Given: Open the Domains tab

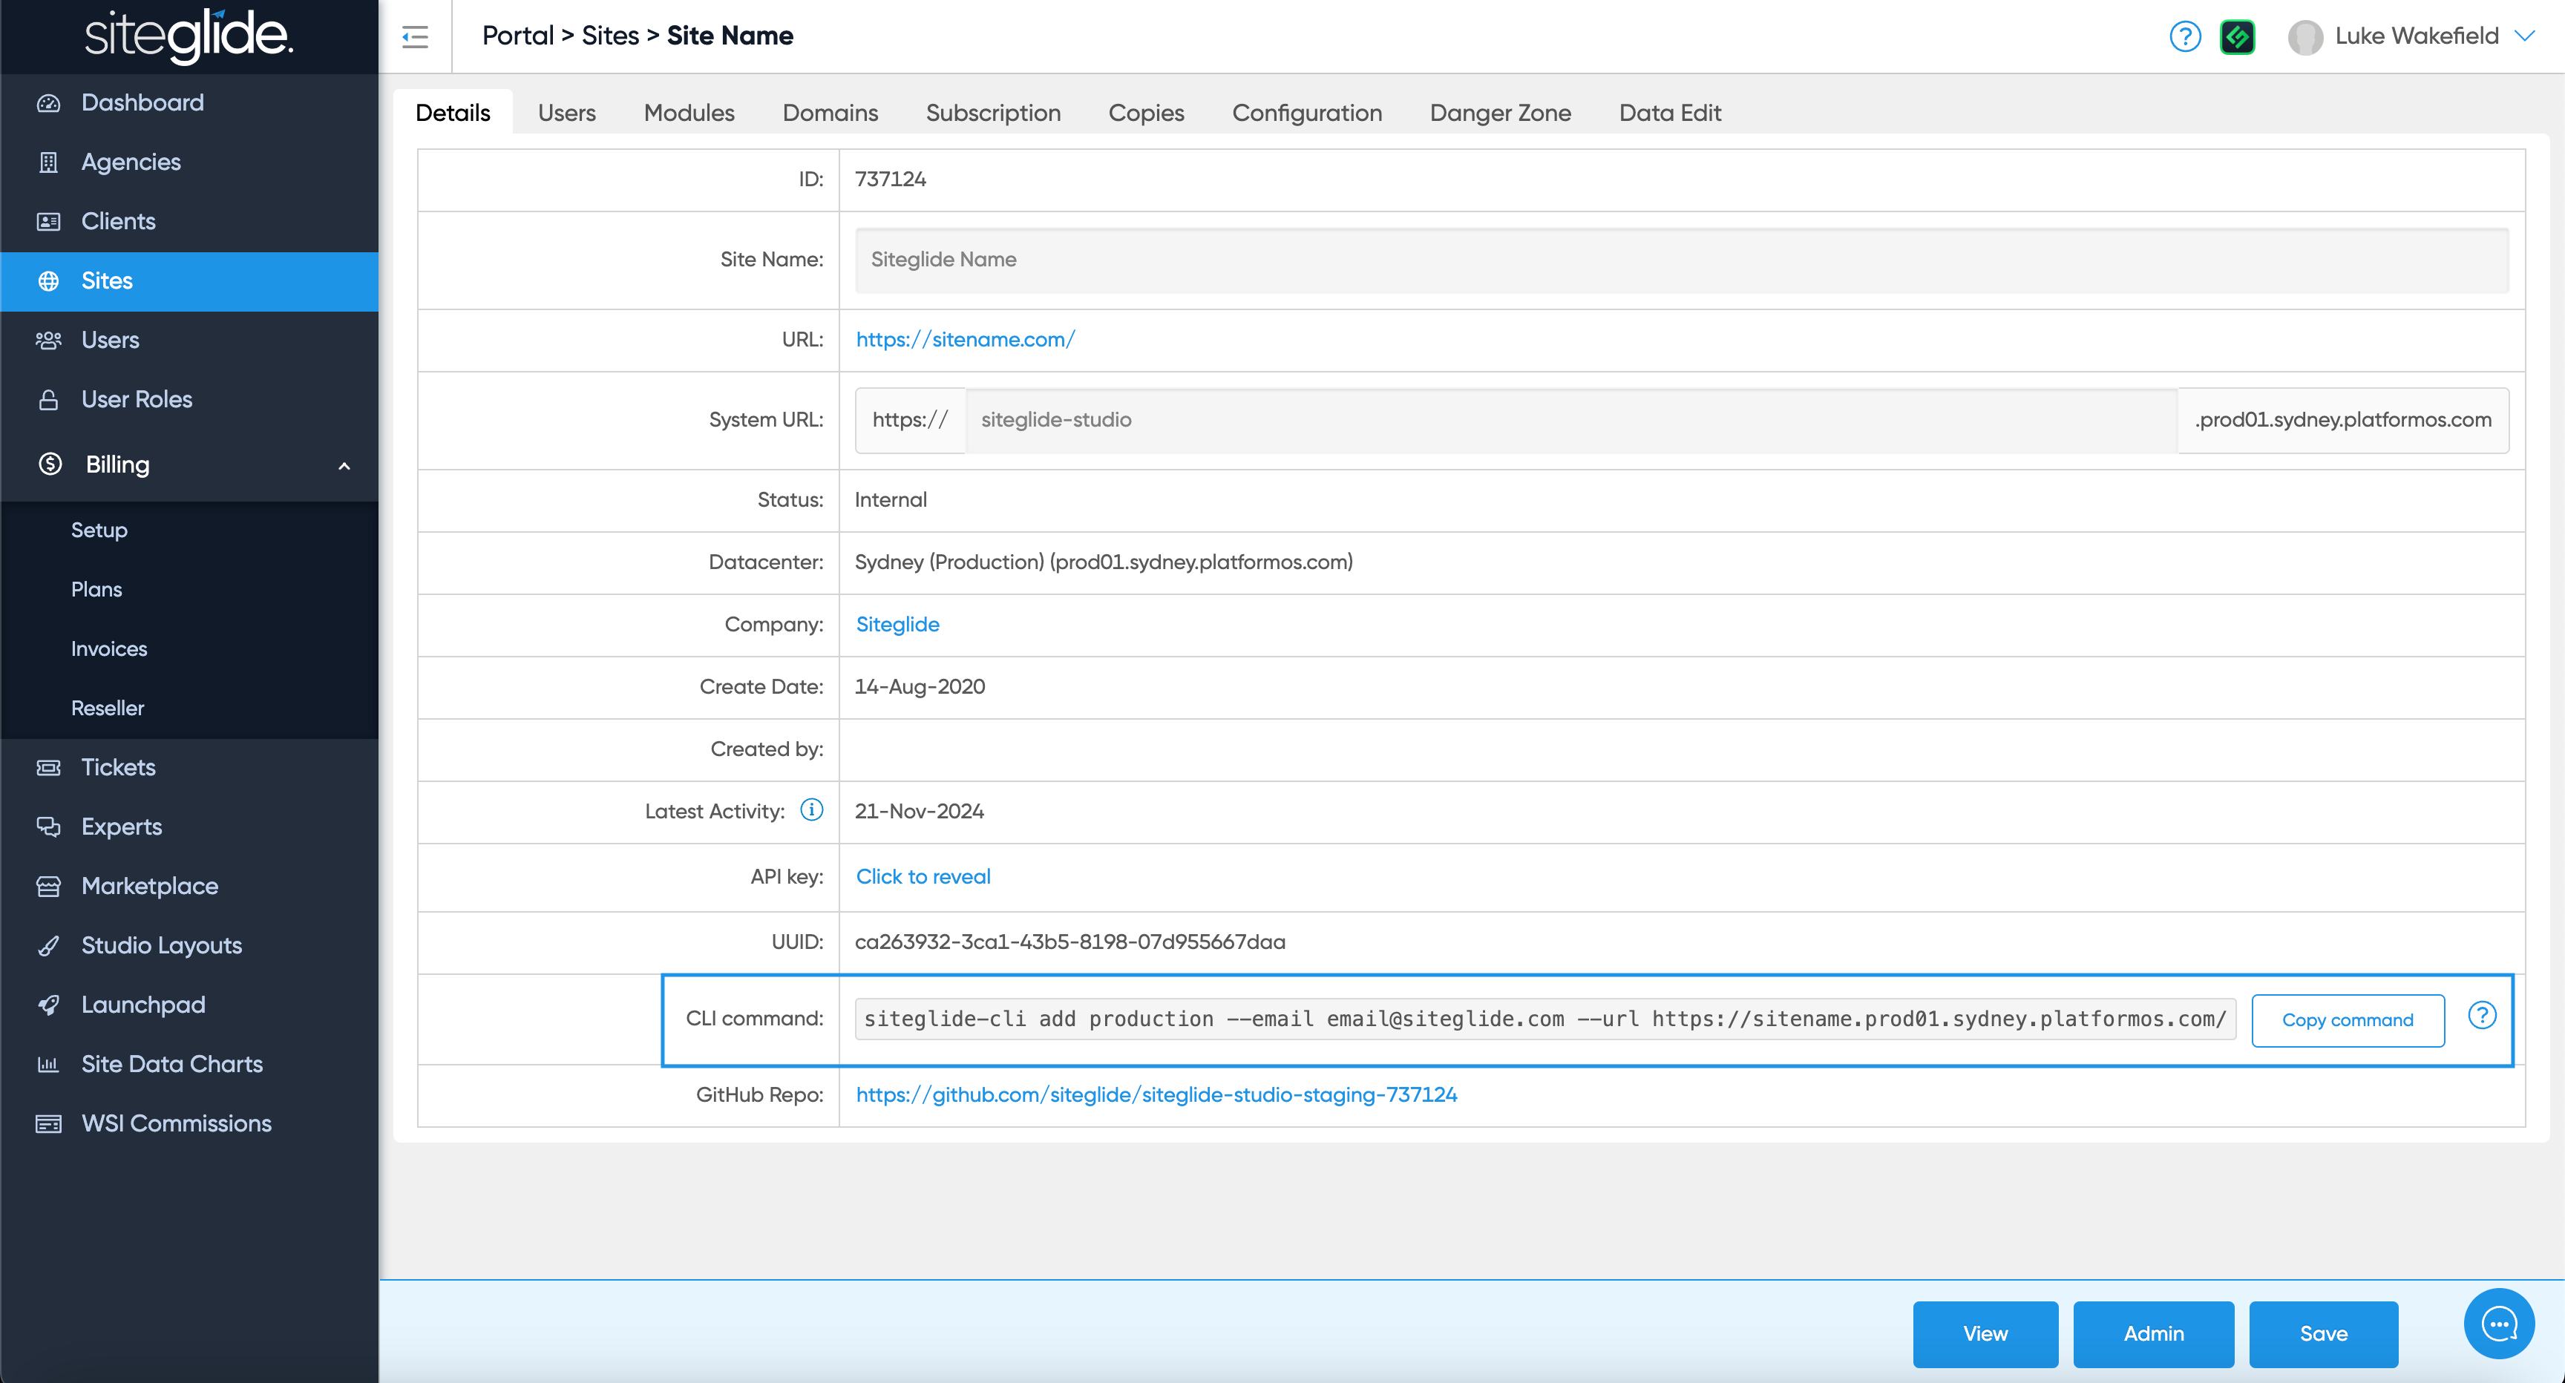Looking at the screenshot, I should coord(831,113).
